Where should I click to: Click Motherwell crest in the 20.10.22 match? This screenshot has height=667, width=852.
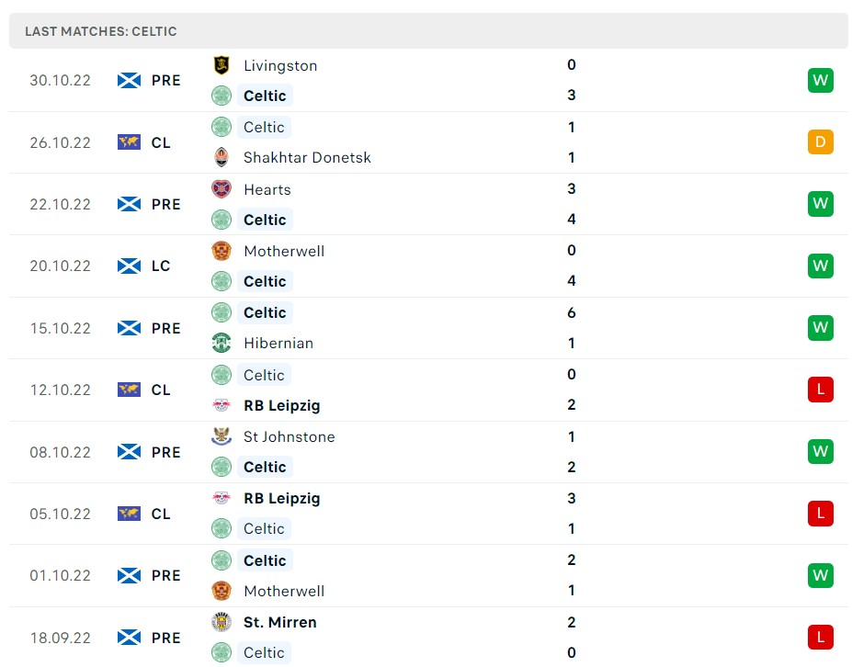tap(222, 251)
